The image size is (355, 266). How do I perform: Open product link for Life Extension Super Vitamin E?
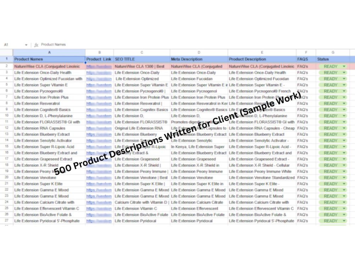99,85
